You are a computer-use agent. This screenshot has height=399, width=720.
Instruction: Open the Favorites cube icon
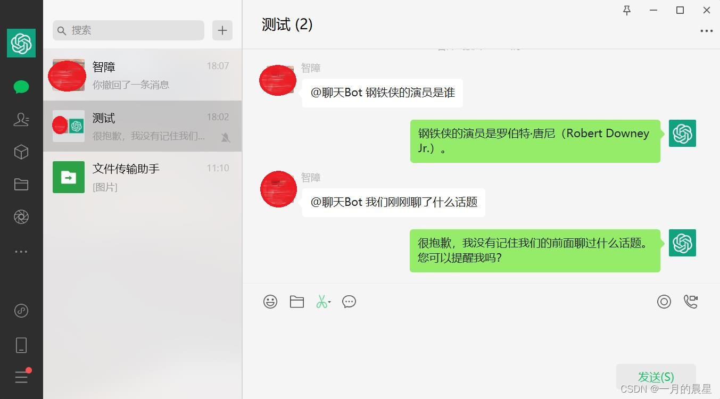click(21, 152)
